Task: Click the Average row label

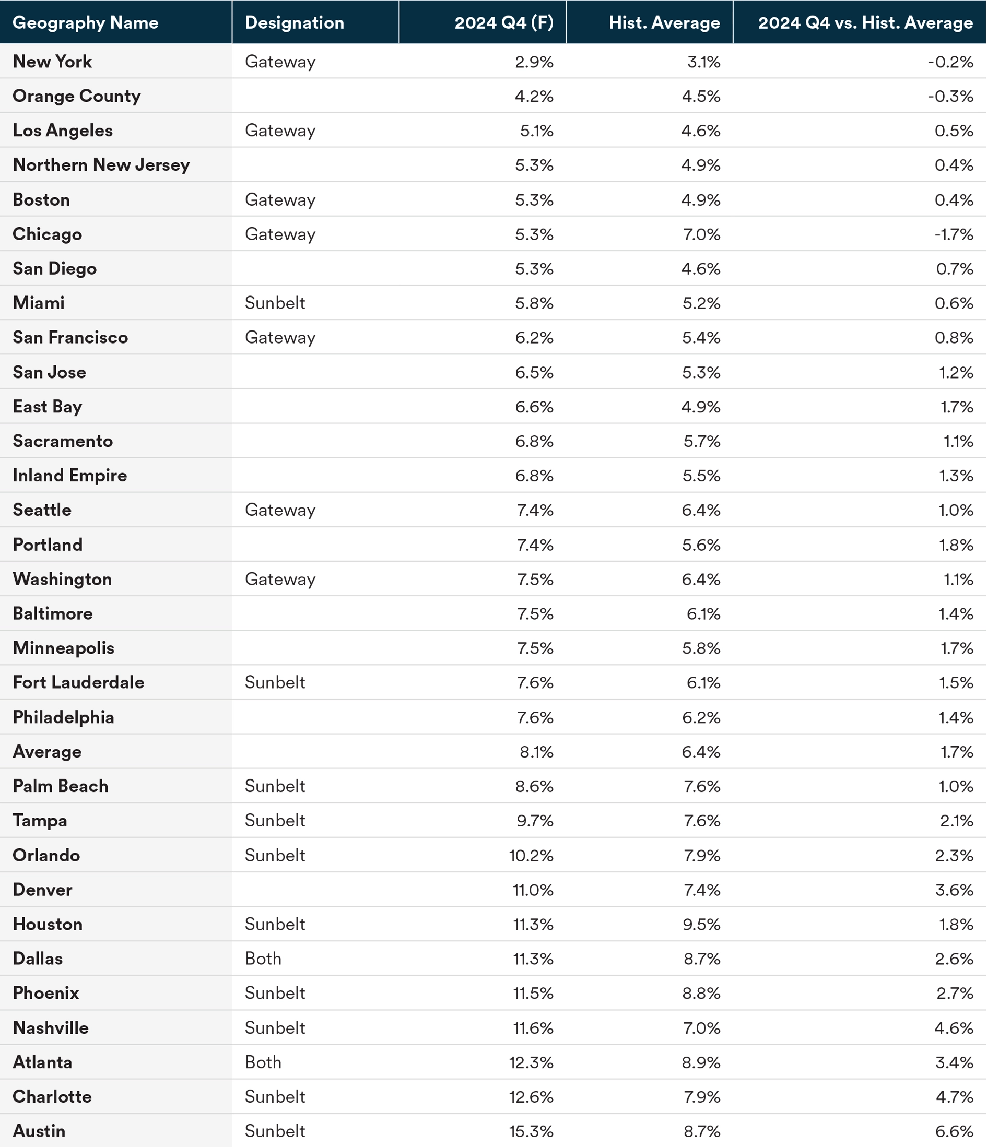Action: click(48, 752)
